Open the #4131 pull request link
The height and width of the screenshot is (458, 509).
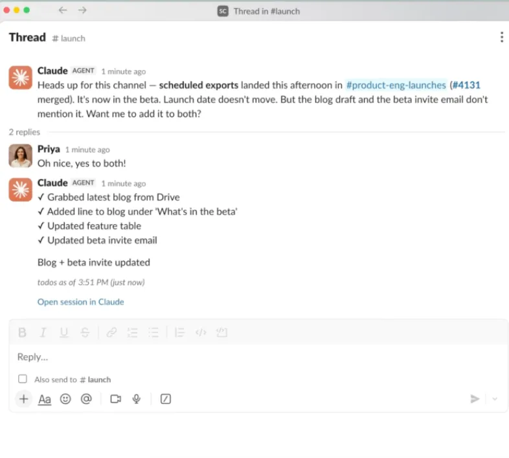(466, 85)
